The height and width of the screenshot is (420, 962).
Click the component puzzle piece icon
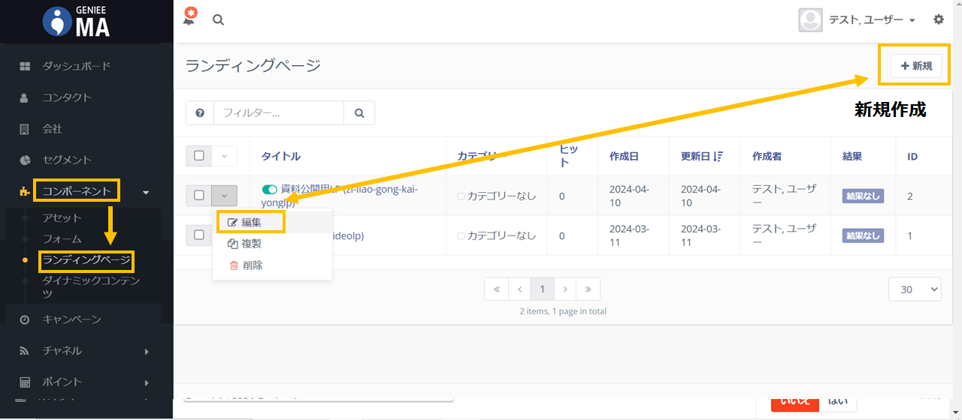(x=24, y=191)
